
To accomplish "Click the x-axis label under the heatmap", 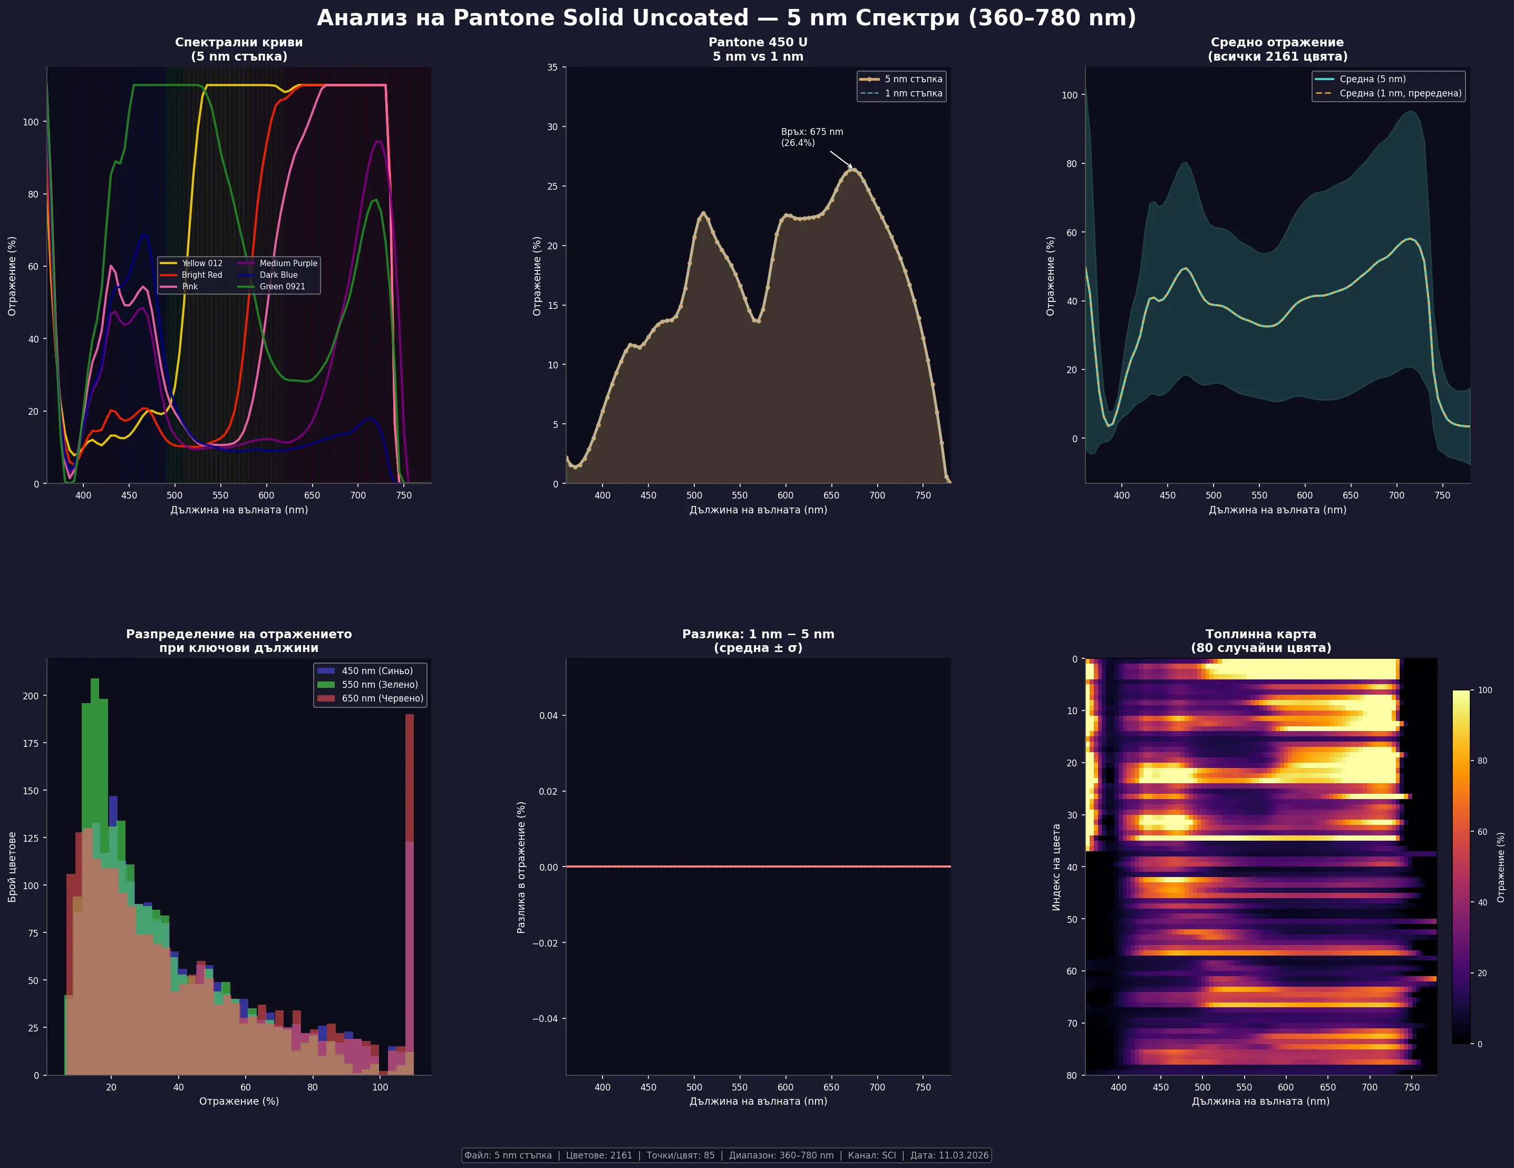I will point(1260,1101).
